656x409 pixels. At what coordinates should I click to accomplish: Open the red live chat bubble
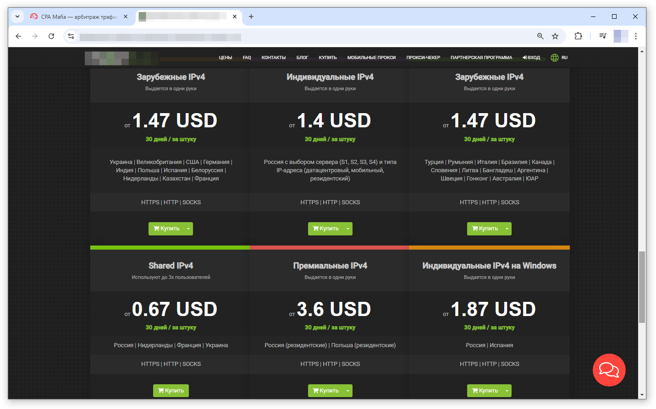(609, 370)
